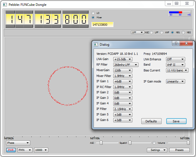196x157 pixels.
Task: Open the IF Gain 6 dropdown
Action: [x=123, y=120]
